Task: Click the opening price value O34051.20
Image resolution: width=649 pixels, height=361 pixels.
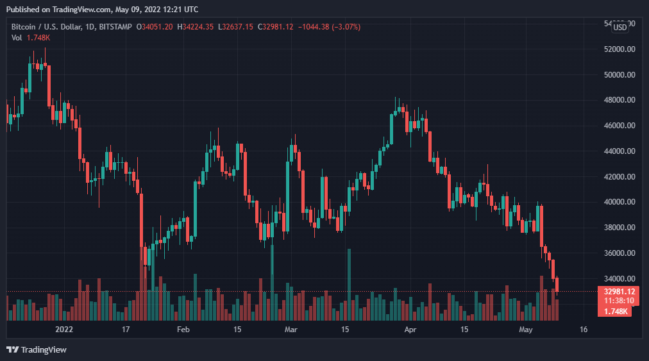Action: [x=159, y=27]
